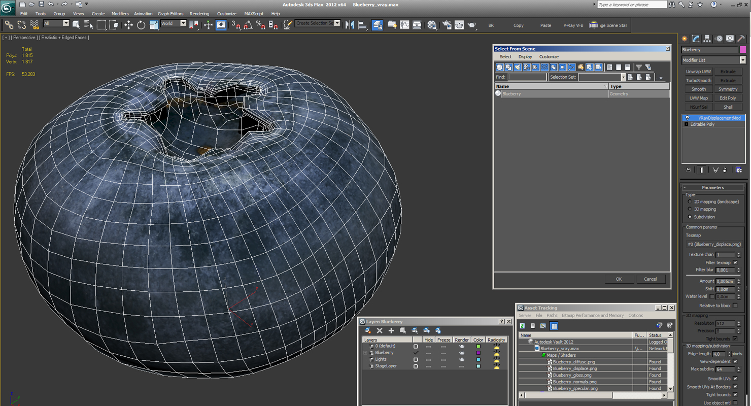The width and height of the screenshot is (751, 406).
Task: Open the Create Selection Set dropdown
Action: click(337, 23)
